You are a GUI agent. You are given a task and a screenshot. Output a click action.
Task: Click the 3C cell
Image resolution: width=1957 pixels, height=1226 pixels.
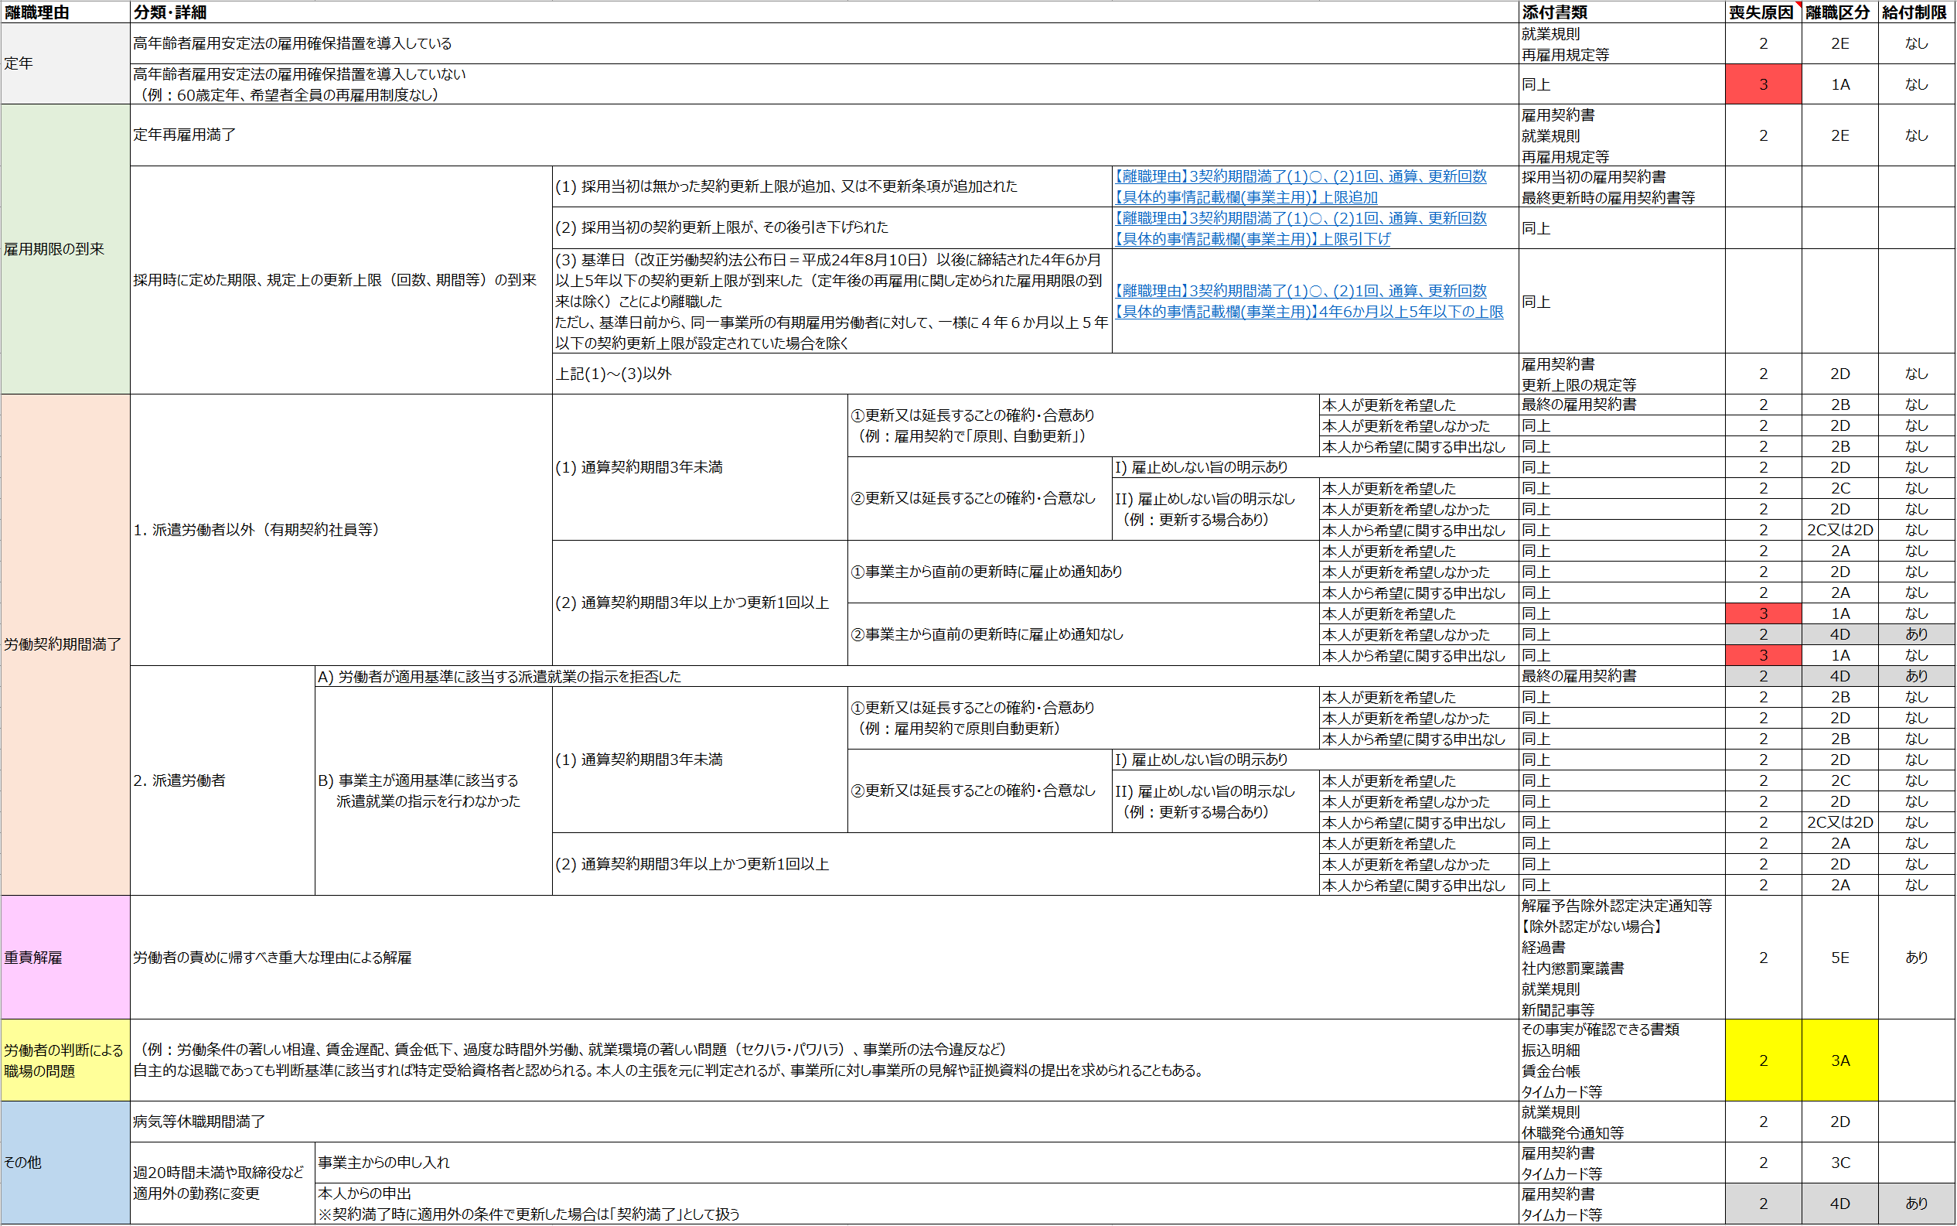(1839, 1163)
